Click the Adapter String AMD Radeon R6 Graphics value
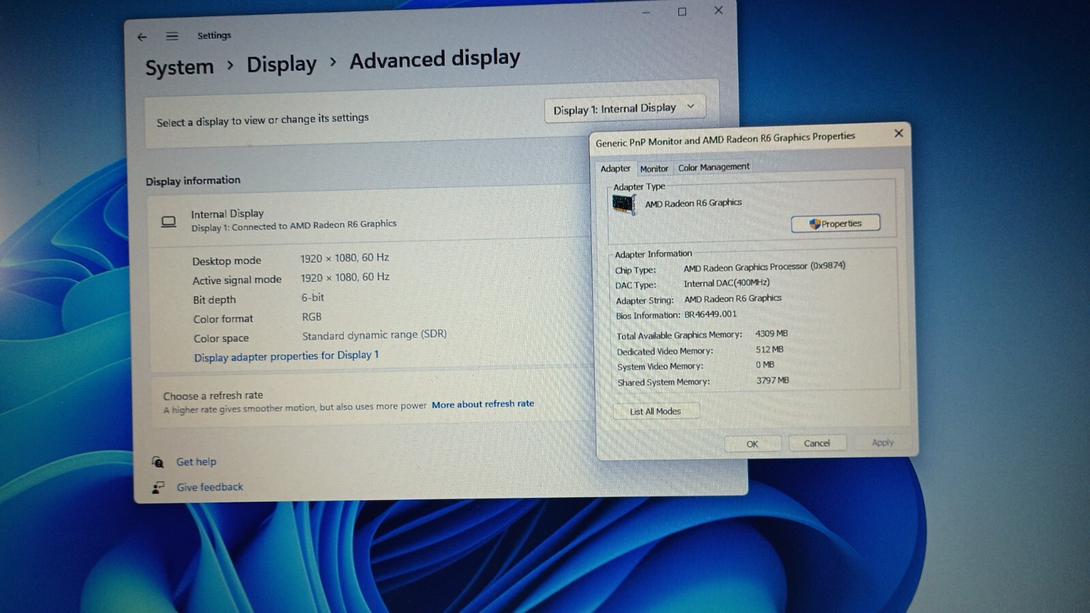The height and width of the screenshot is (613, 1090). 733,299
